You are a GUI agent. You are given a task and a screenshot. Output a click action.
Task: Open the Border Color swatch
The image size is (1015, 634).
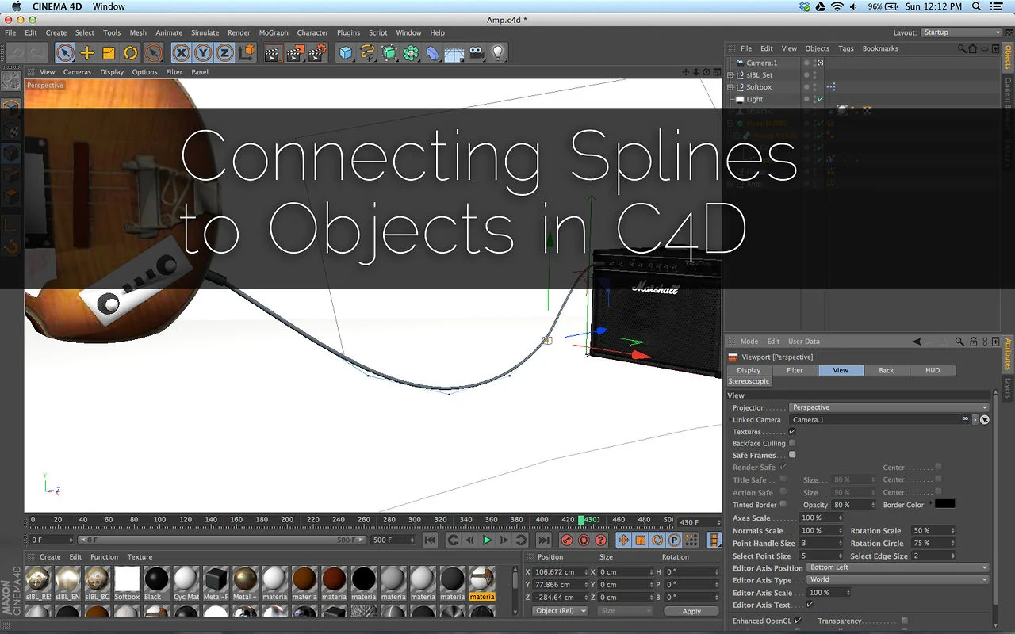(x=944, y=504)
